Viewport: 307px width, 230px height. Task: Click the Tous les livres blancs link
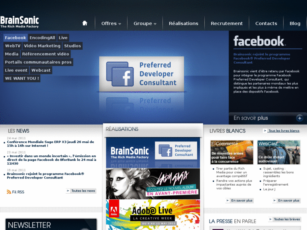(x=284, y=130)
